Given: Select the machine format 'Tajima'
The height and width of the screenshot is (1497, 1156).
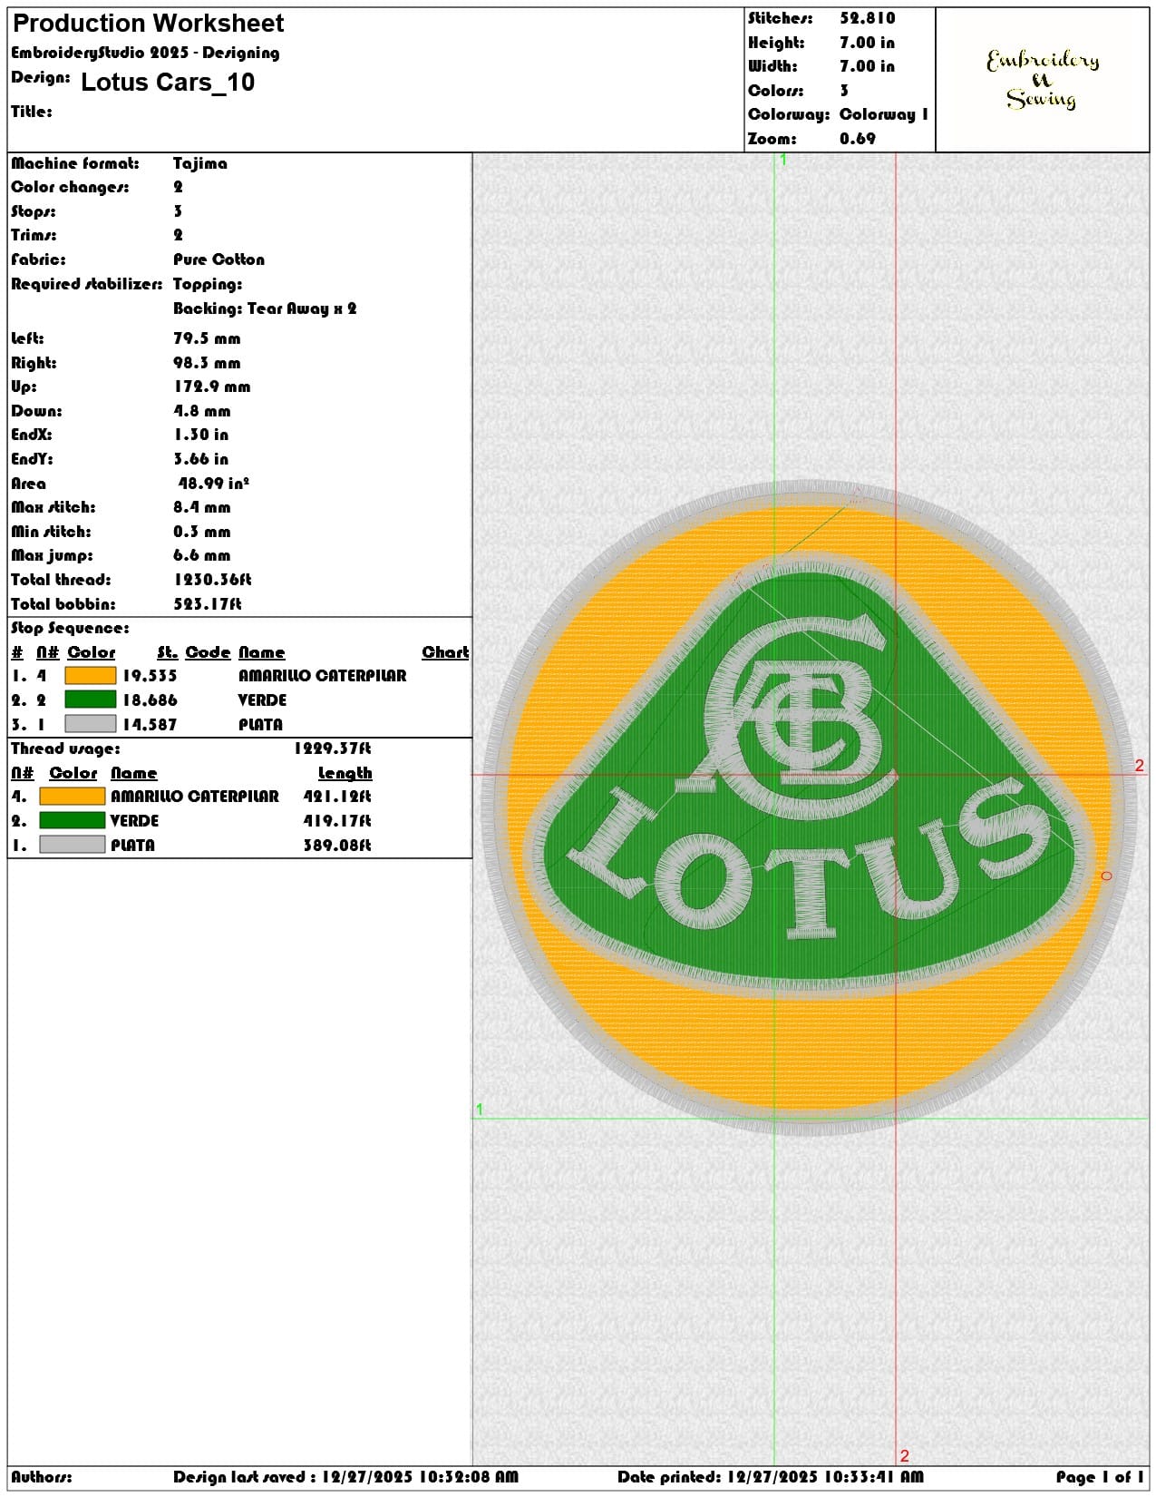Looking at the screenshot, I should [200, 163].
